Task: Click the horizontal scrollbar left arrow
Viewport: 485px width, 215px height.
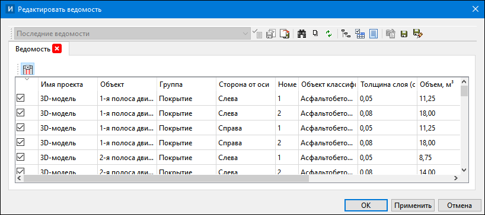Action: pos(19,178)
